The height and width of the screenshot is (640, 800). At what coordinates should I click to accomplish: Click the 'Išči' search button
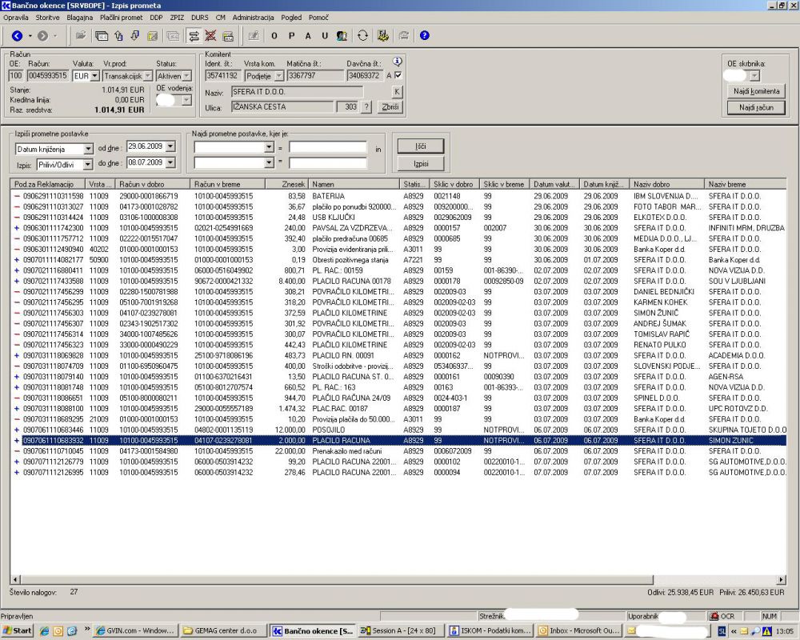(x=420, y=147)
